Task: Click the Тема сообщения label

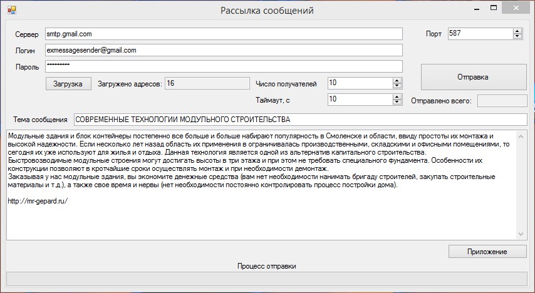Action: pyautogui.click(x=40, y=120)
